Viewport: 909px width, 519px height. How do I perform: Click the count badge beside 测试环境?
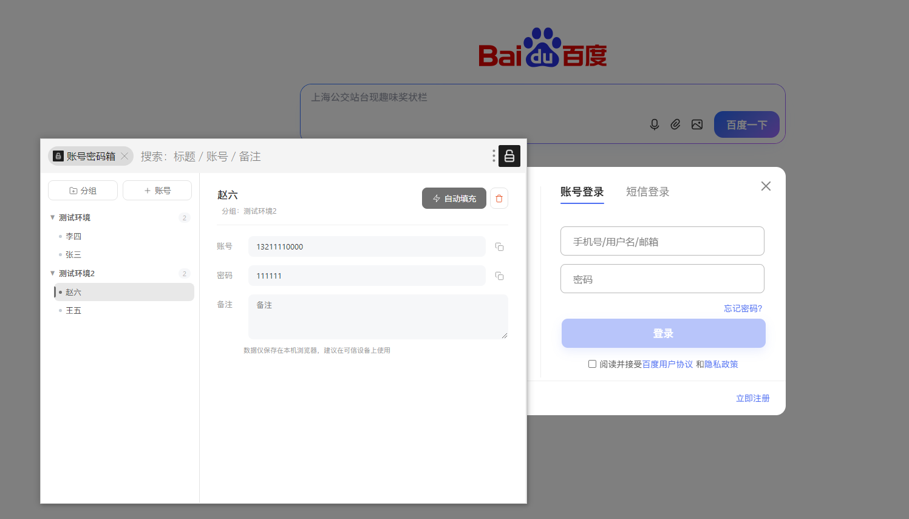pyautogui.click(x=185, y=218)
